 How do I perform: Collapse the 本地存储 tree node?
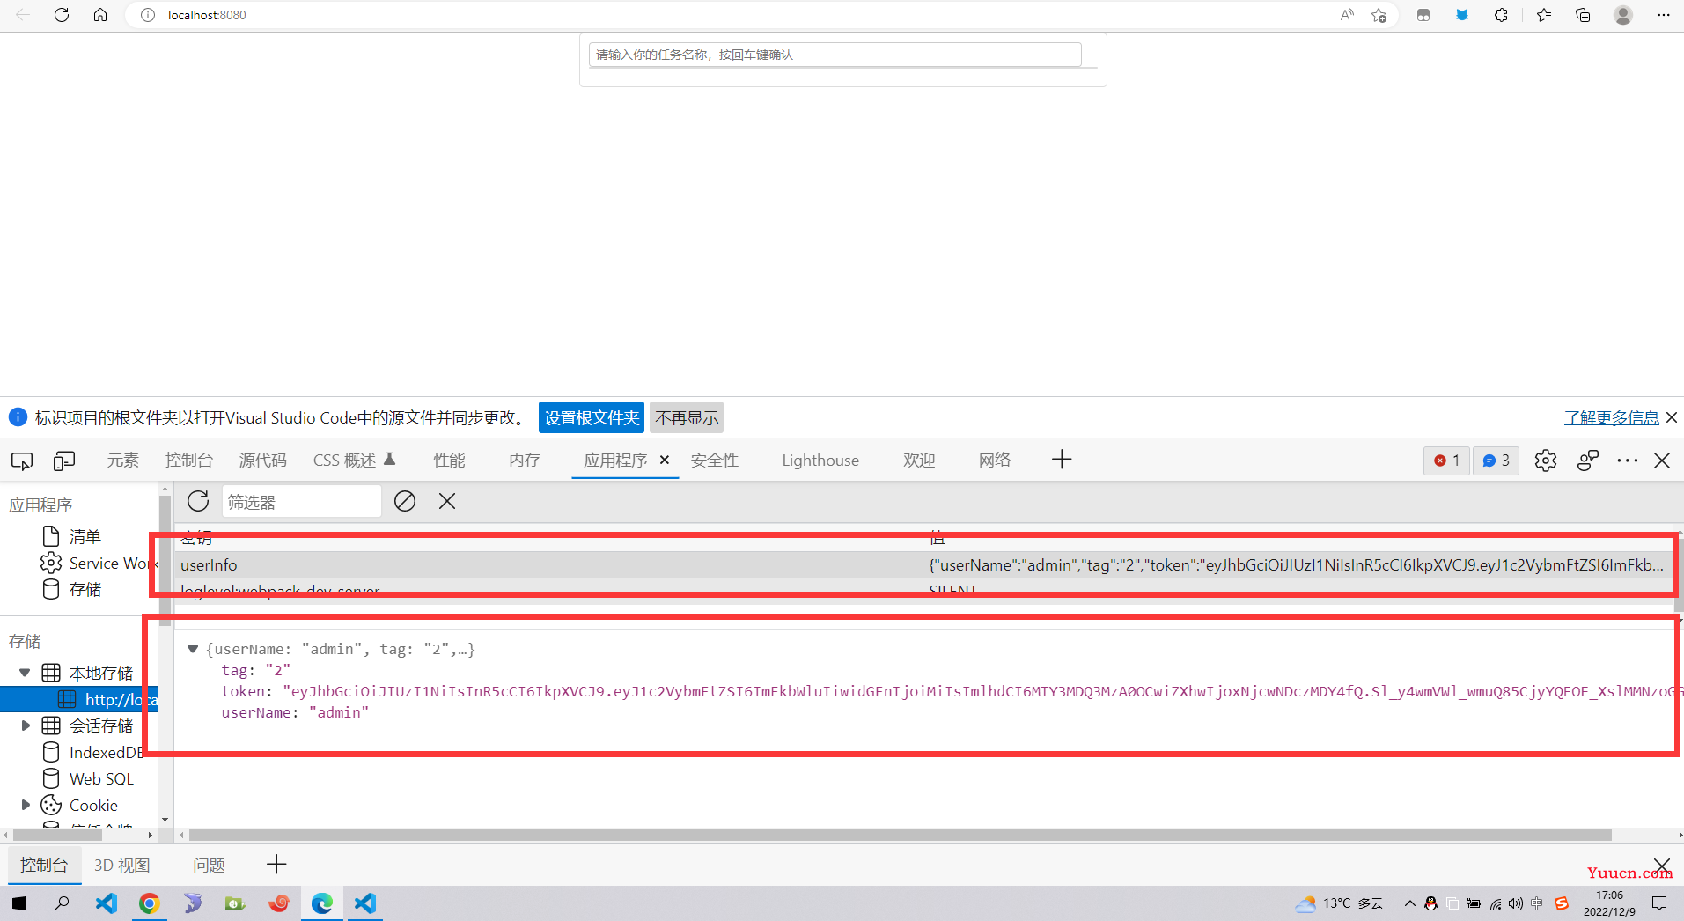tap(25, 673)
